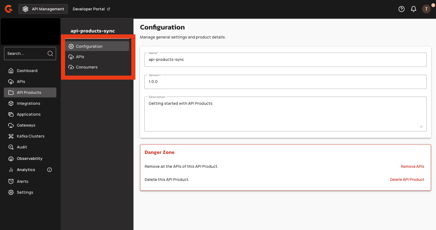The width and height of the screenshot is (436, 230).
Task: Click the Kafka Clusters icon
Action: (x=11, y=136)
